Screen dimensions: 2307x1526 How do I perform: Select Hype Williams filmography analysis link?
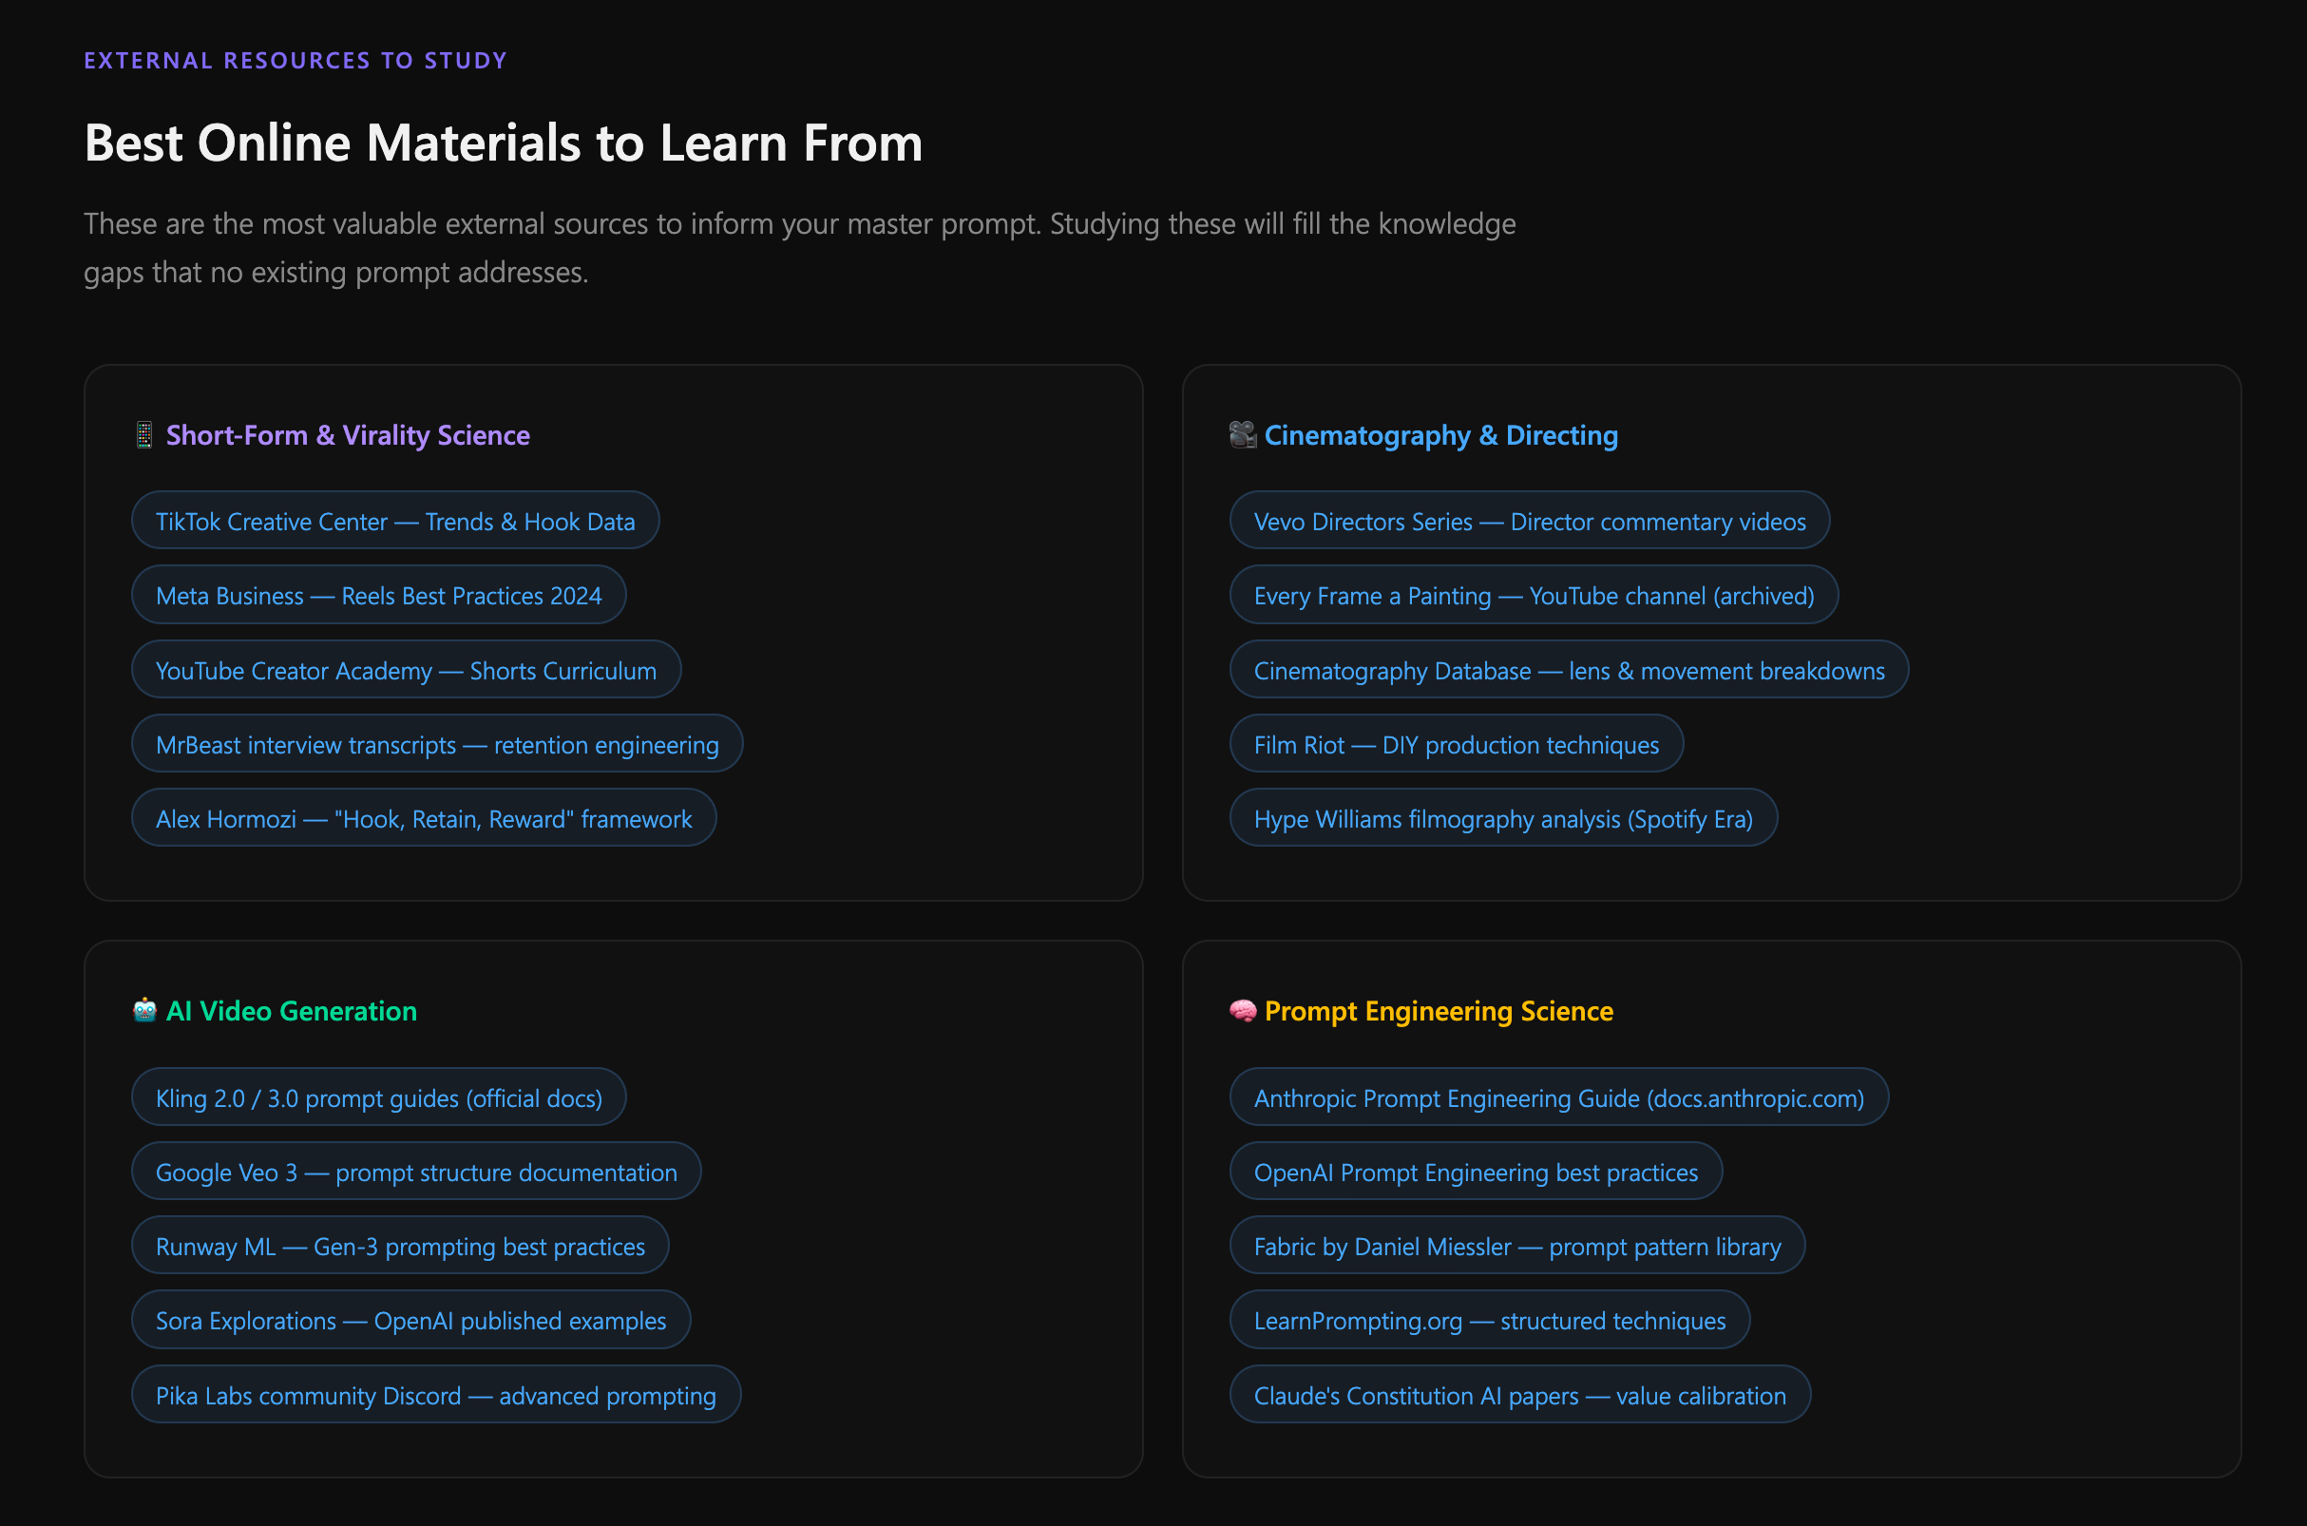(1503, 818)
